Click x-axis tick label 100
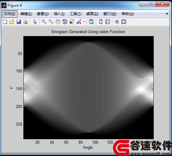 (x=95, y=142)
